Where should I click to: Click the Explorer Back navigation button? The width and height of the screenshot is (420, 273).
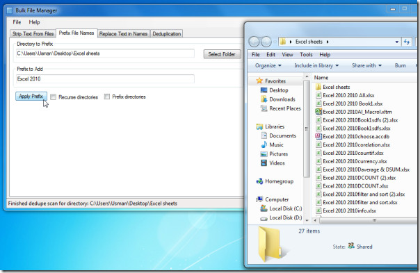click(x=254, y=42)
